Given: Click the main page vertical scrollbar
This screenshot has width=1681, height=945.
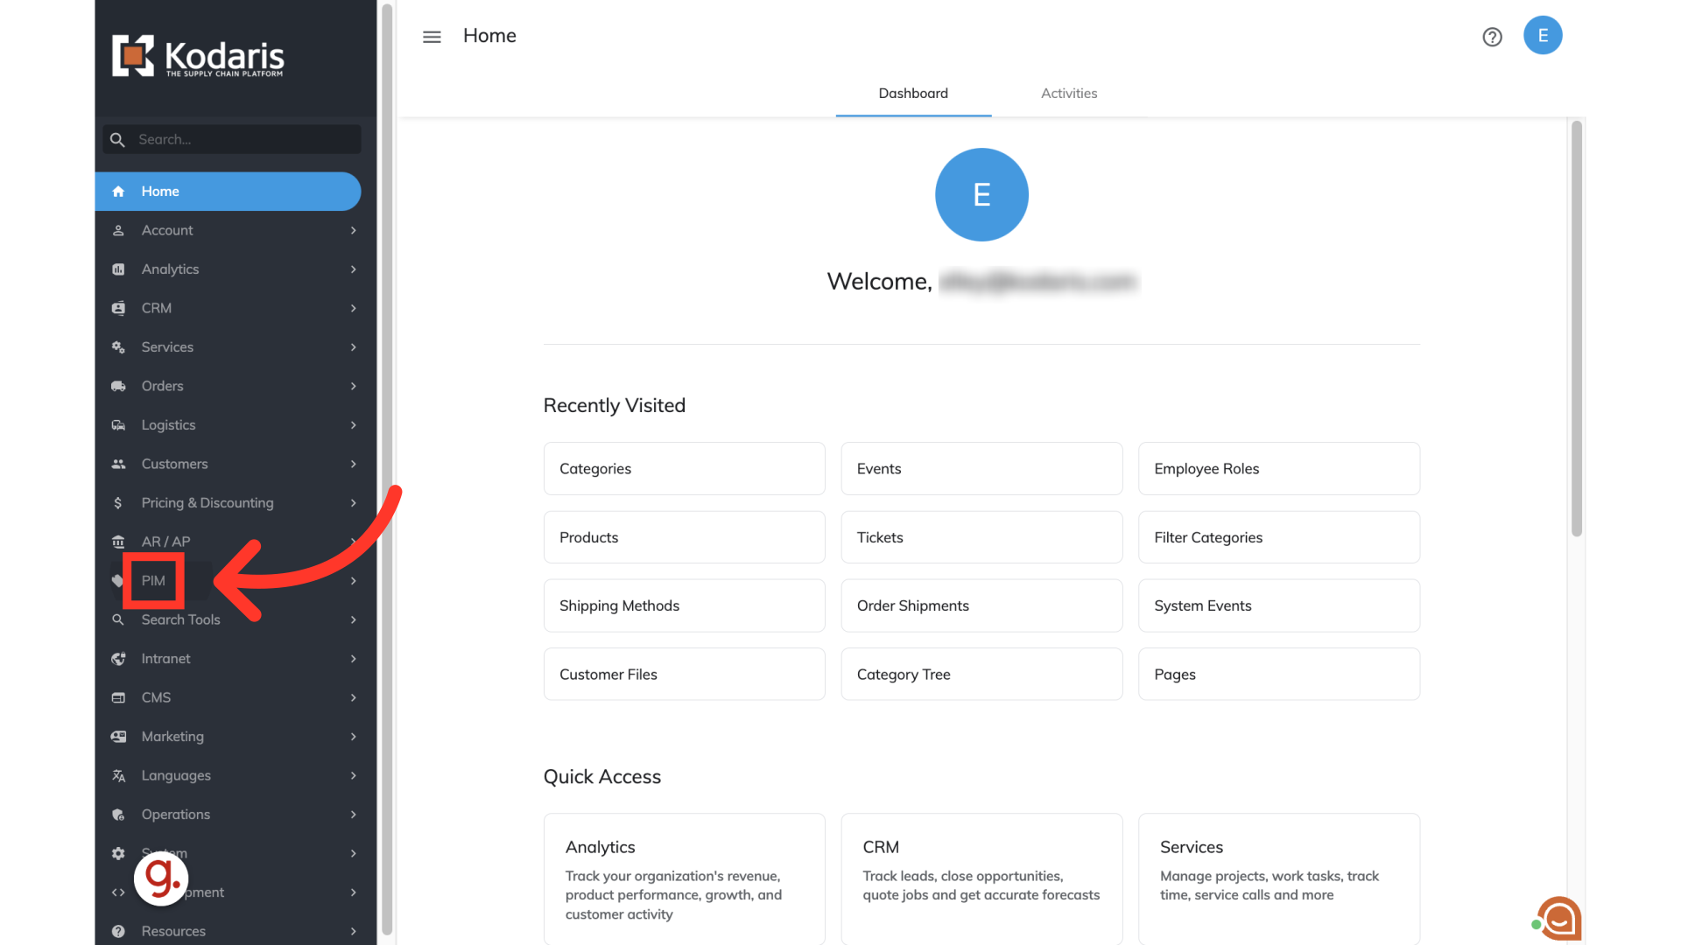Looking at the screenshot, I should 1576,328.
